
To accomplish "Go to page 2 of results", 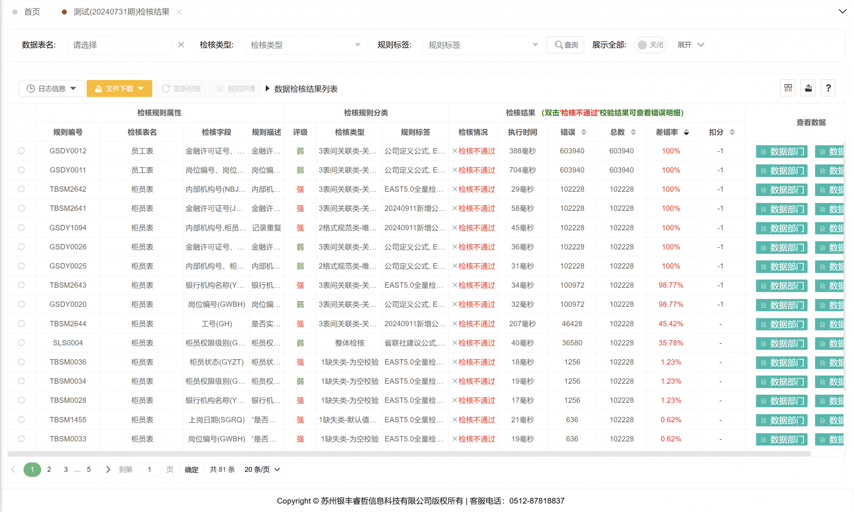I will 49,469.
